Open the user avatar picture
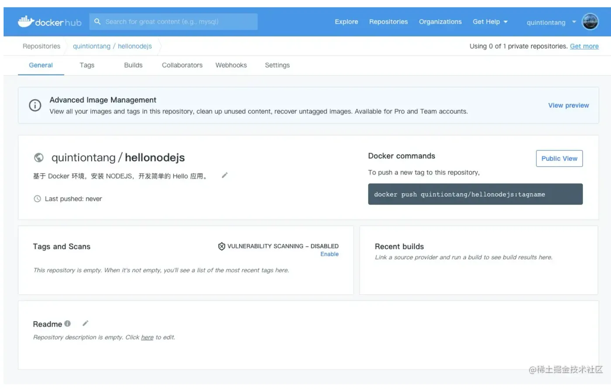This screenshot has width=611, height=389. 590,22
